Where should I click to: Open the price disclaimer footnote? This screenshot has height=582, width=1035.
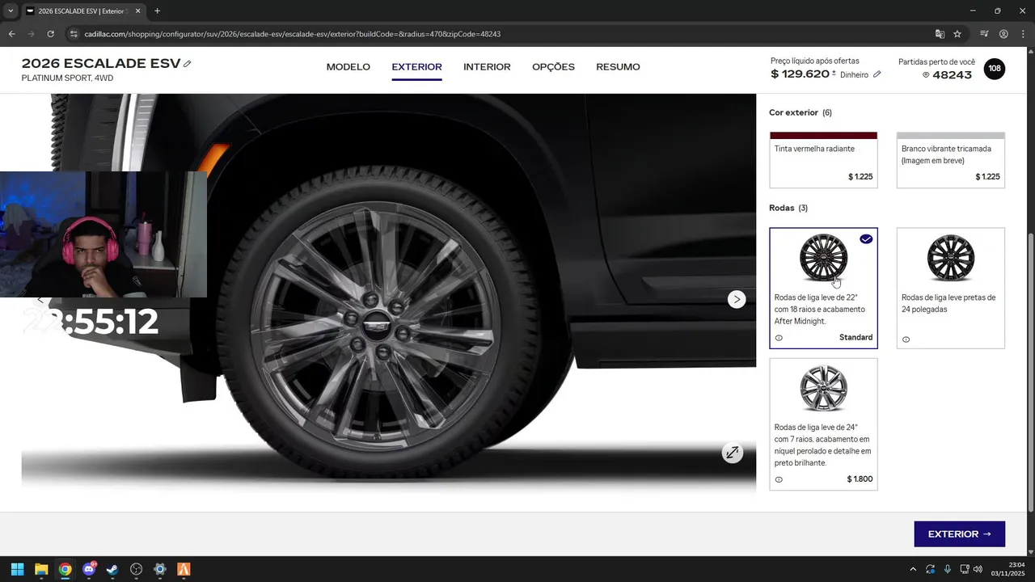tap(834, 73)
